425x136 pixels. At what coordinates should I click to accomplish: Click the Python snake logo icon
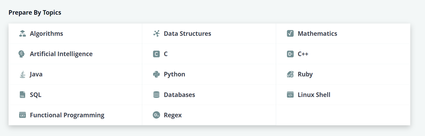click(156, 74)
